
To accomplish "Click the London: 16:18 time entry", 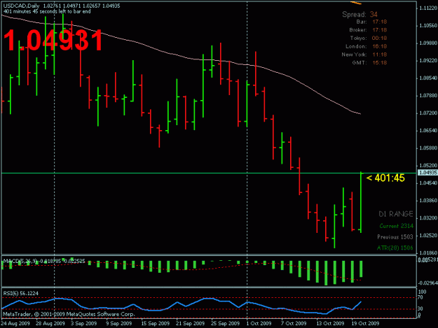I will point(367,46).
